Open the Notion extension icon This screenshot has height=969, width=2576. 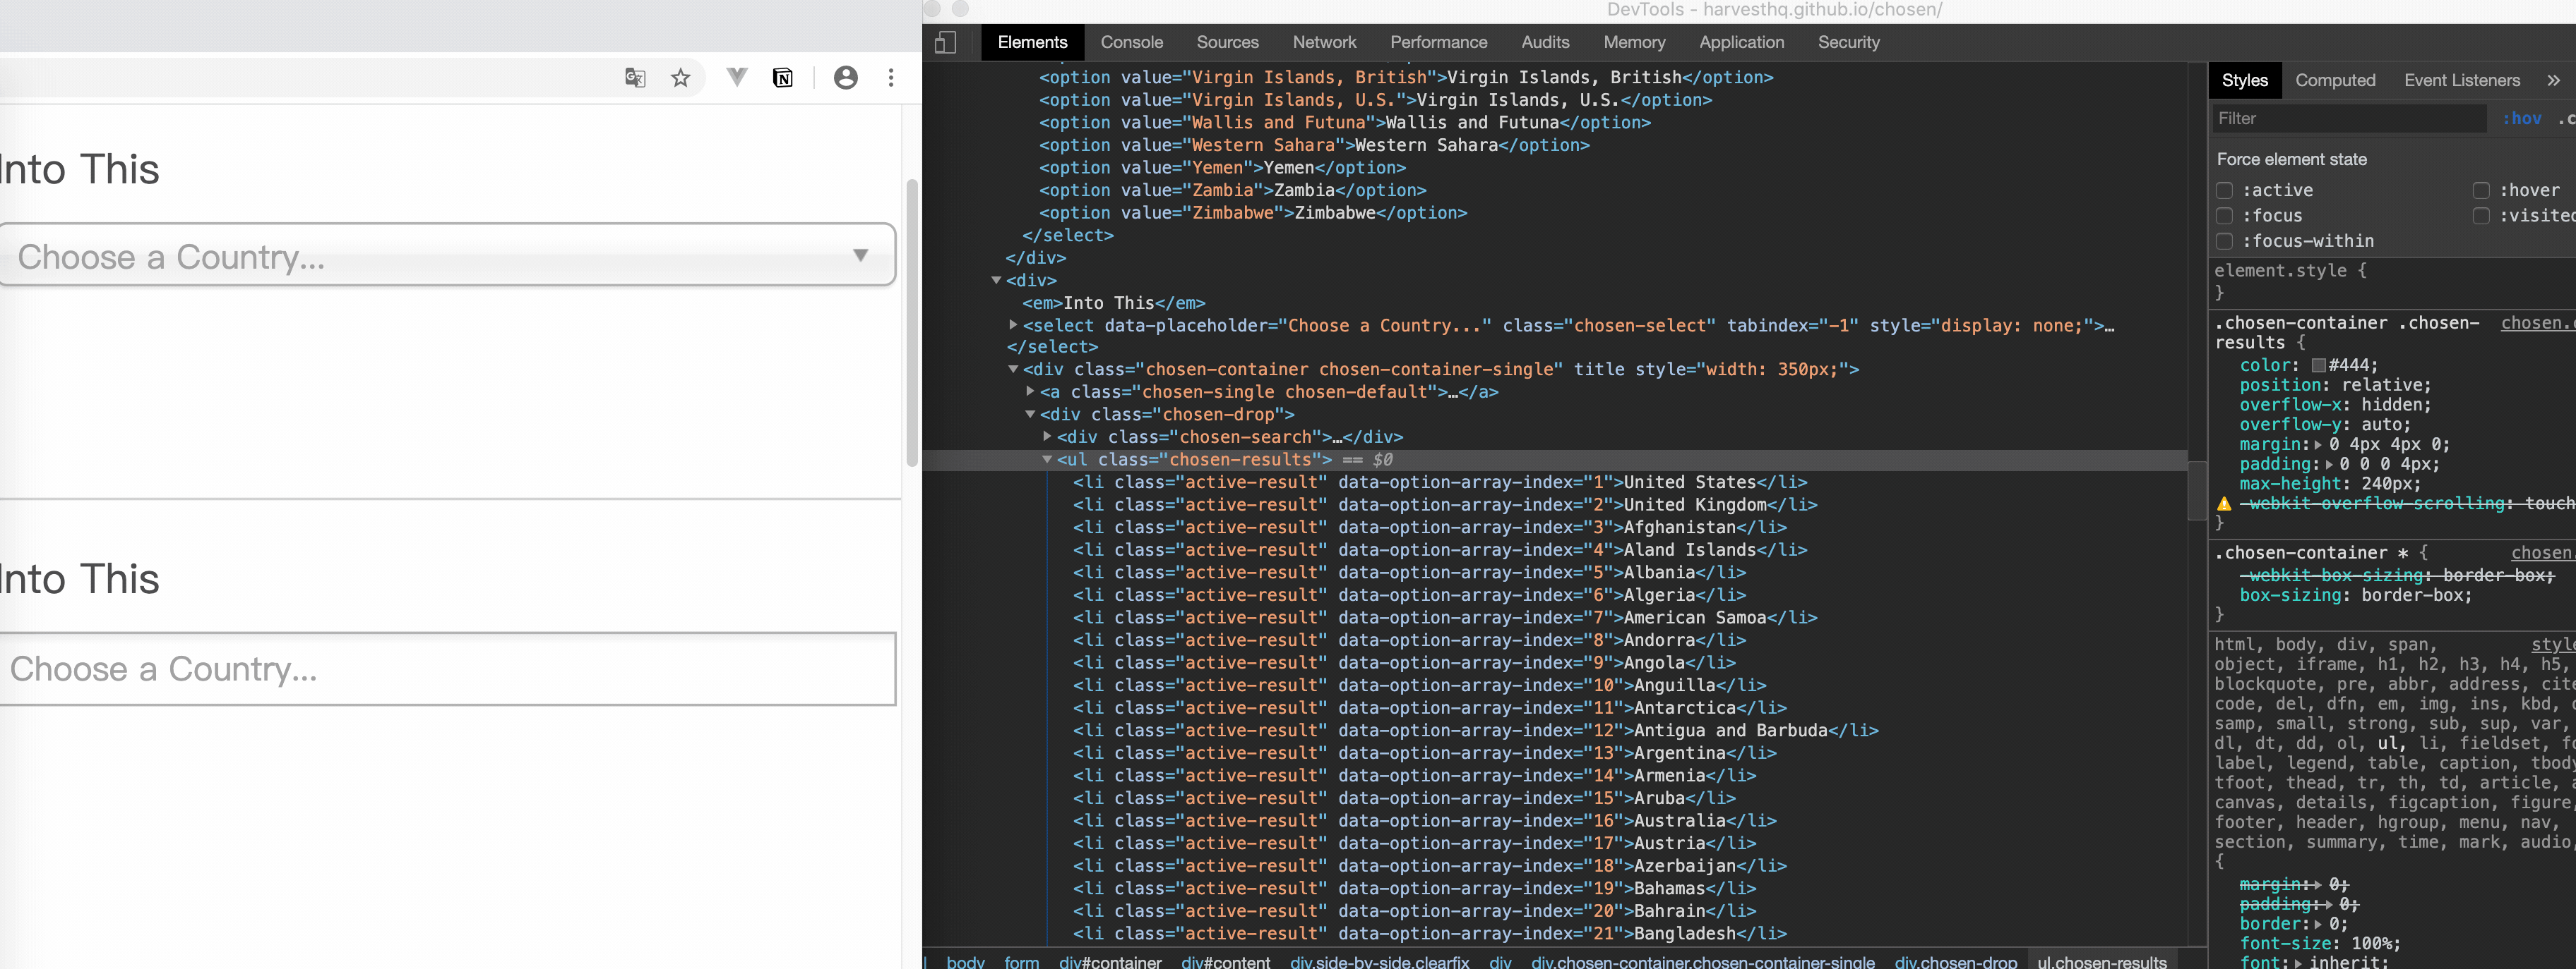click(x=783, y=78)
